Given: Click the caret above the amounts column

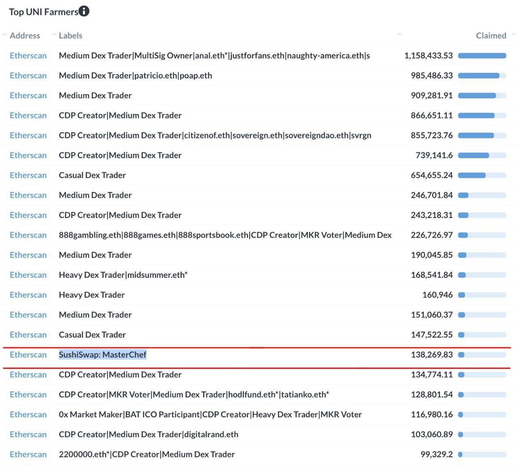Looking at the screenshot, I should 399,35.
